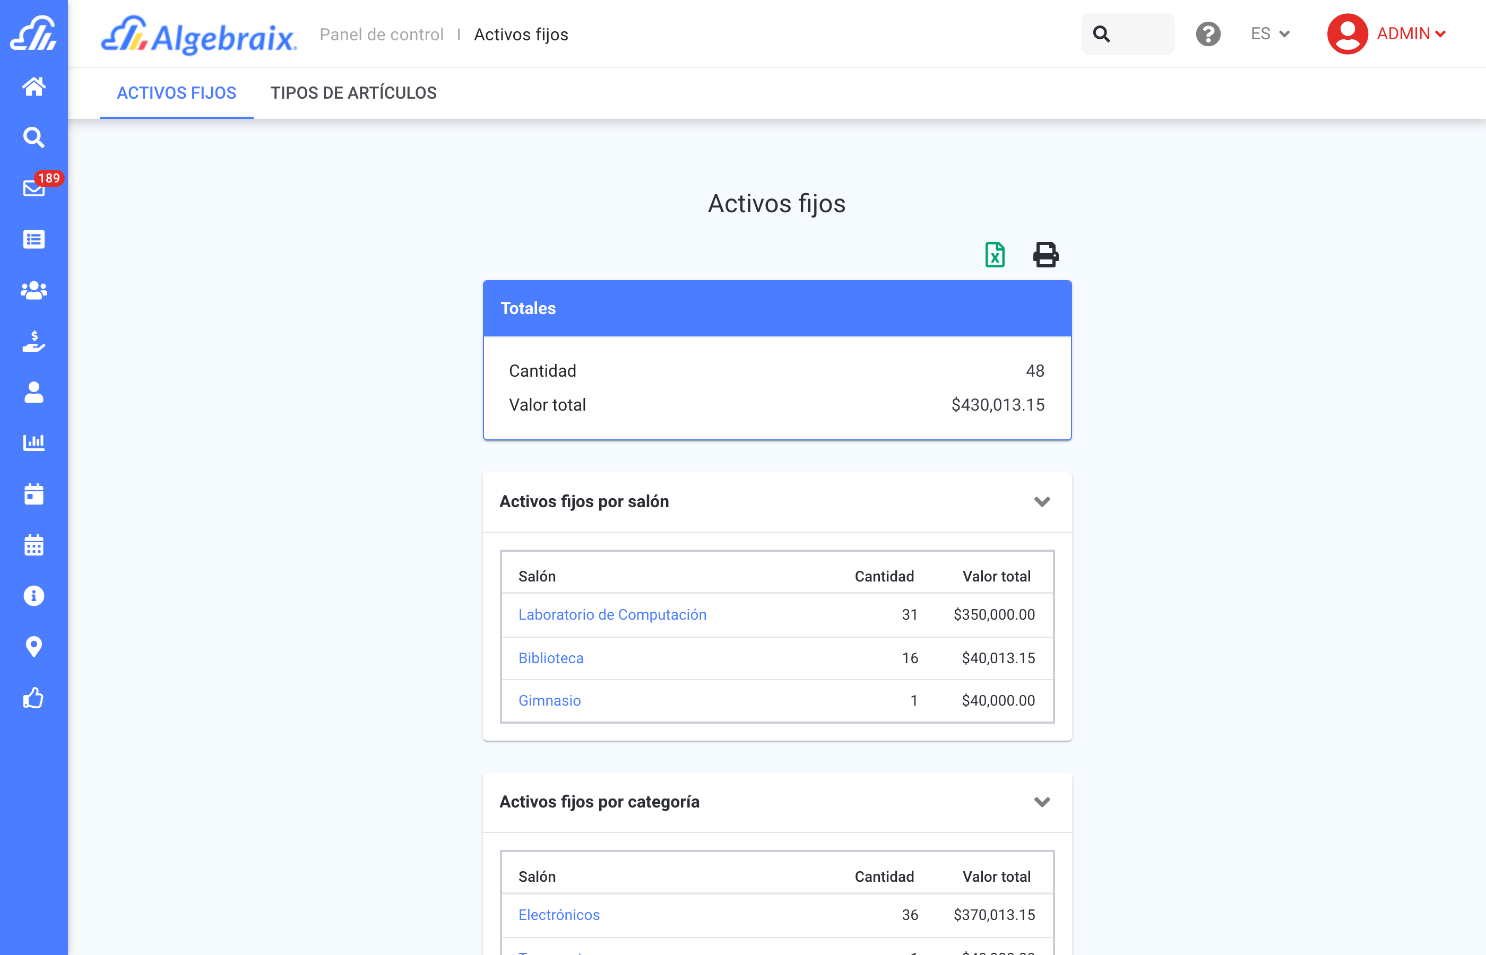Switch to the TIPOS DE ARTÍCULOS tab
Viewport: 1486px width, 955px height.
(353, 93)
